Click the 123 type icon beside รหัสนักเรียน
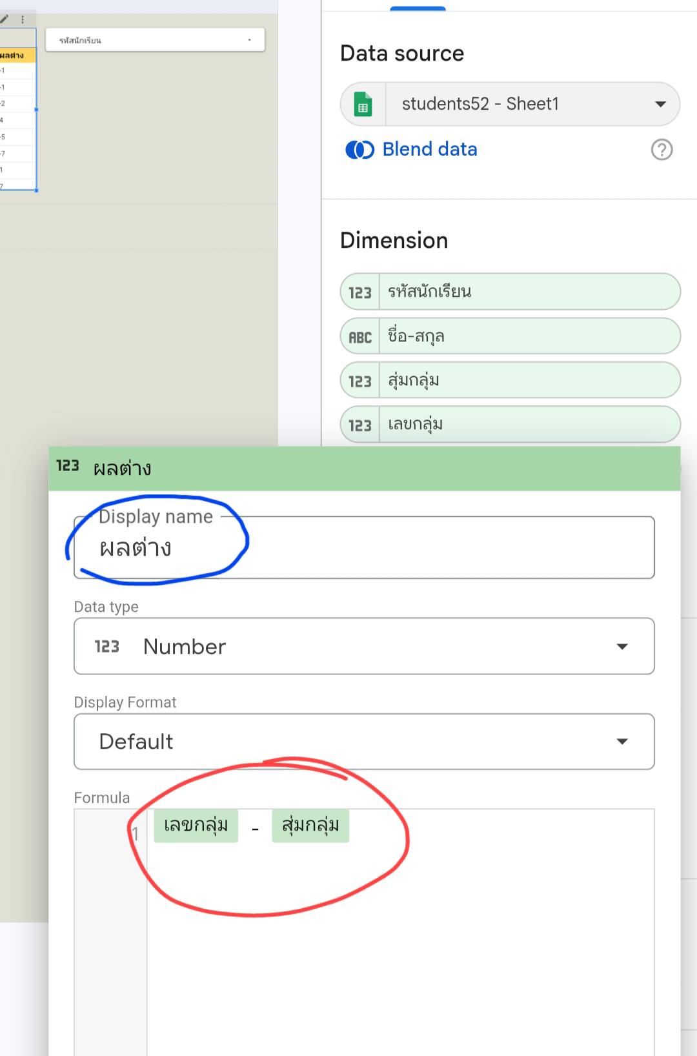 360,292
